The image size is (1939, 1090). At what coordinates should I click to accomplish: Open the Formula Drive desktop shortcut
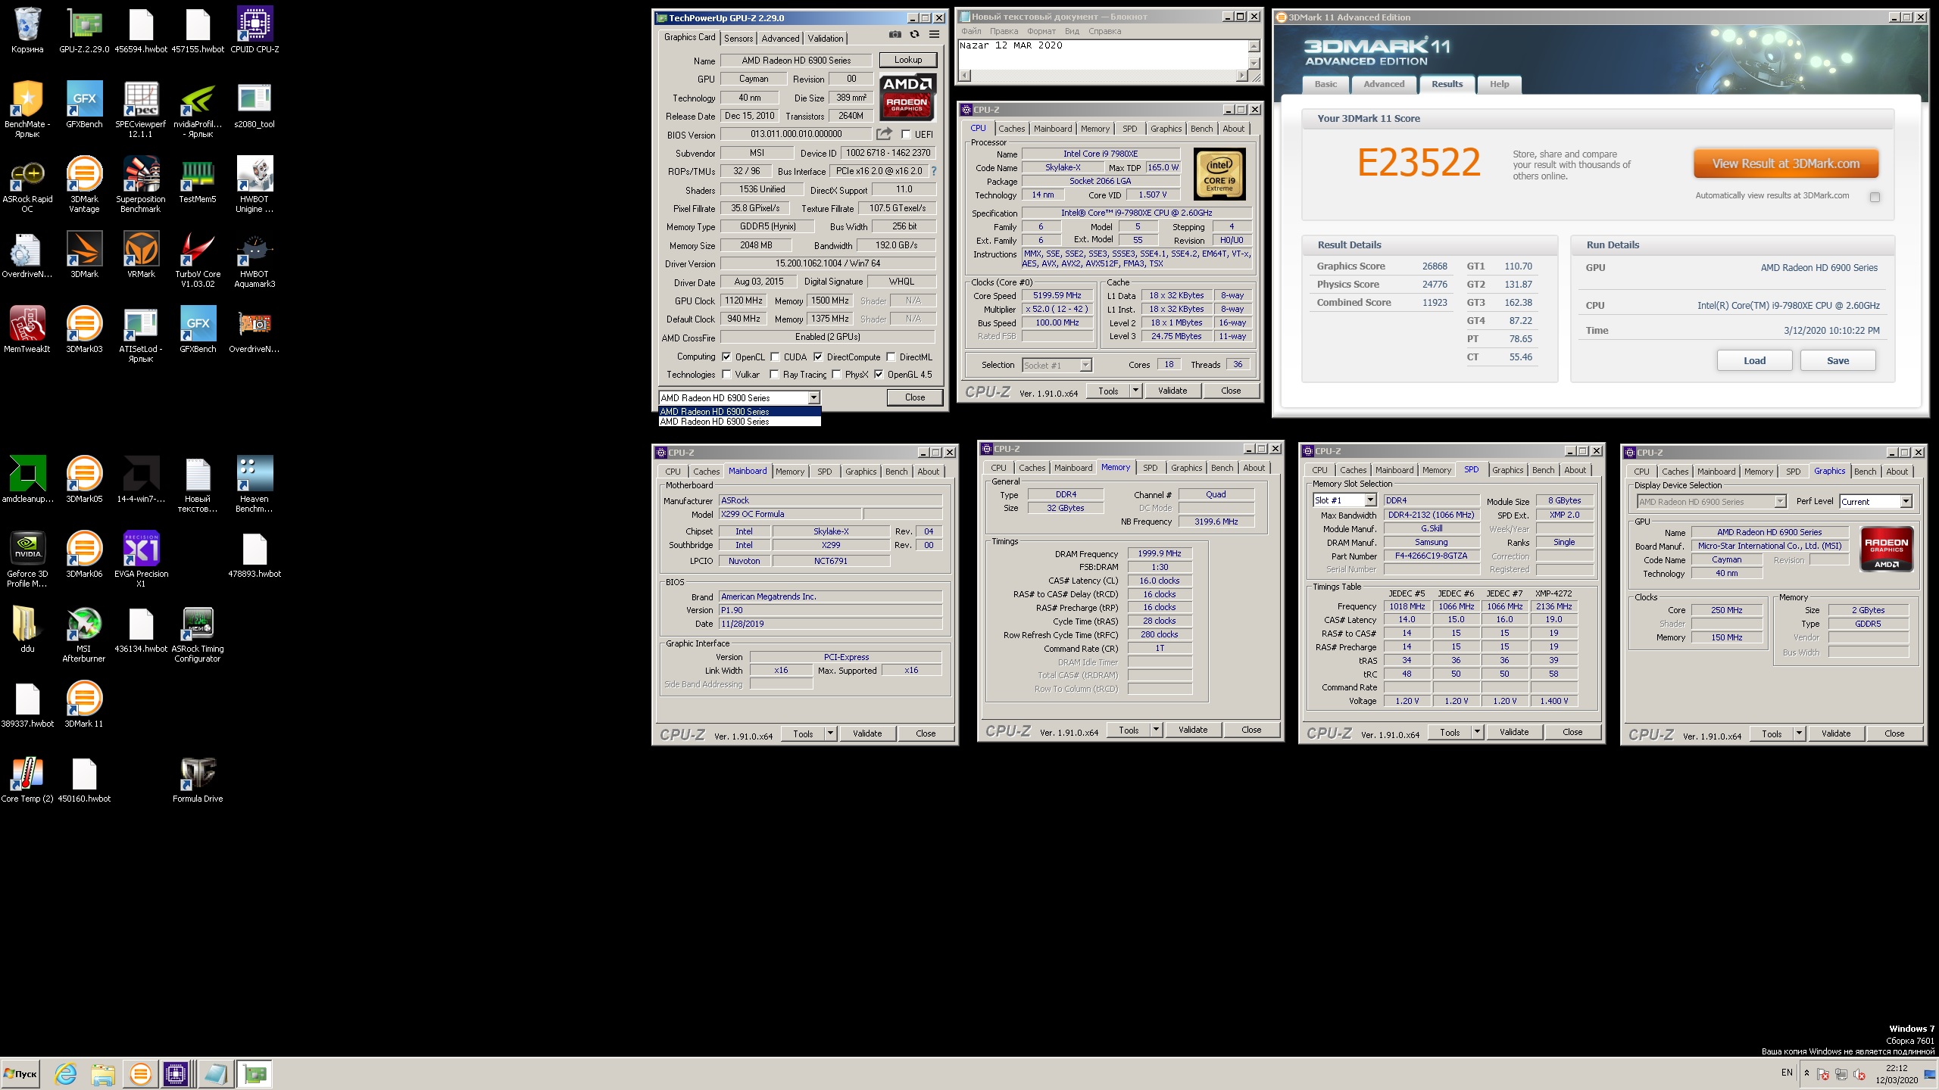198,780
